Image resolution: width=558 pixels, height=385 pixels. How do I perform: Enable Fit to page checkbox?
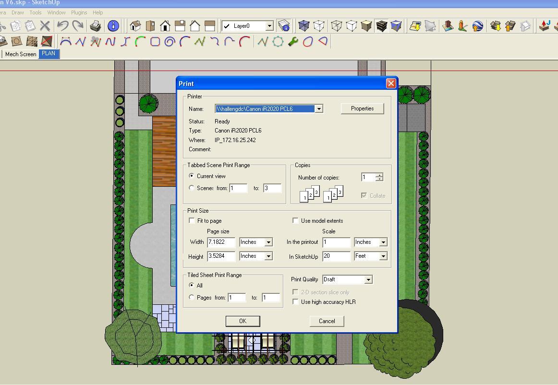click(192, 221)
